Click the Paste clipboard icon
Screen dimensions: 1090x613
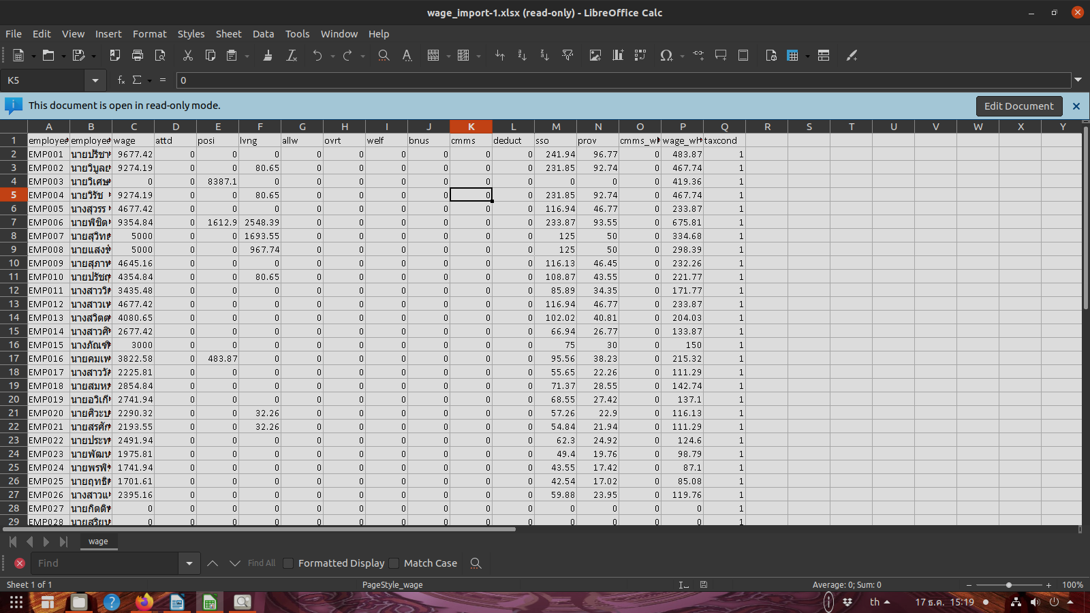[232, 56]
